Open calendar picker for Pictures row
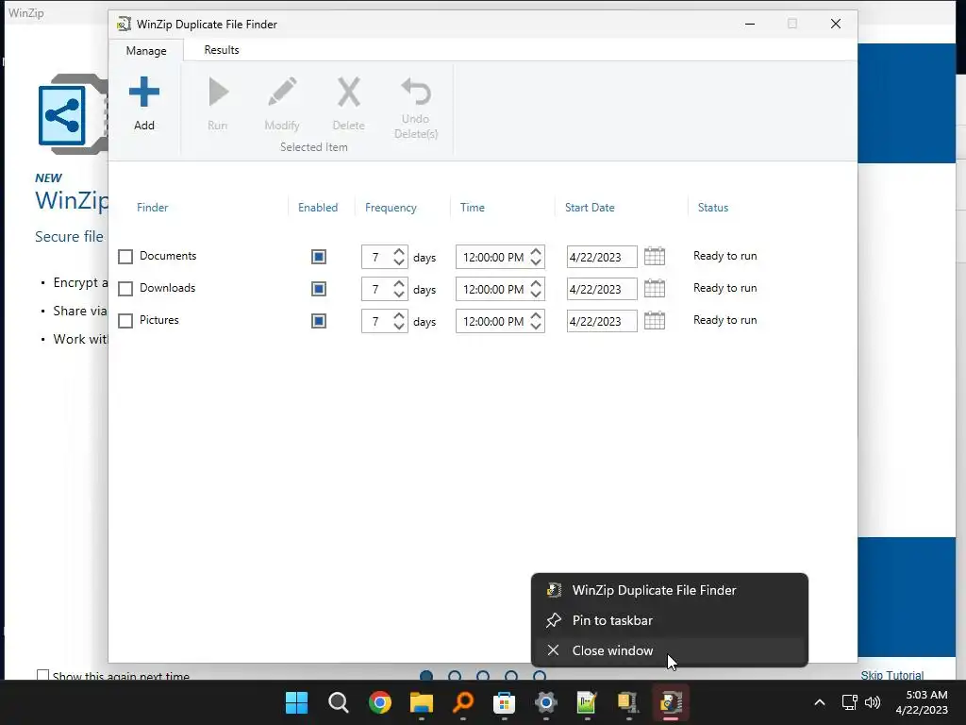This screenshot has width=966, height=725. [x=655, y=321]
